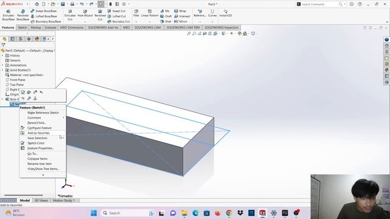Image resolution: width=390 pixels, height=219 pixels.
Task: Choose Lofted Boss/Base in the ribbon
Action: (44, 16)
